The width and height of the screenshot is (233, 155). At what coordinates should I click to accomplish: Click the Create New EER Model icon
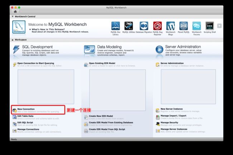[x=86, y=117]
